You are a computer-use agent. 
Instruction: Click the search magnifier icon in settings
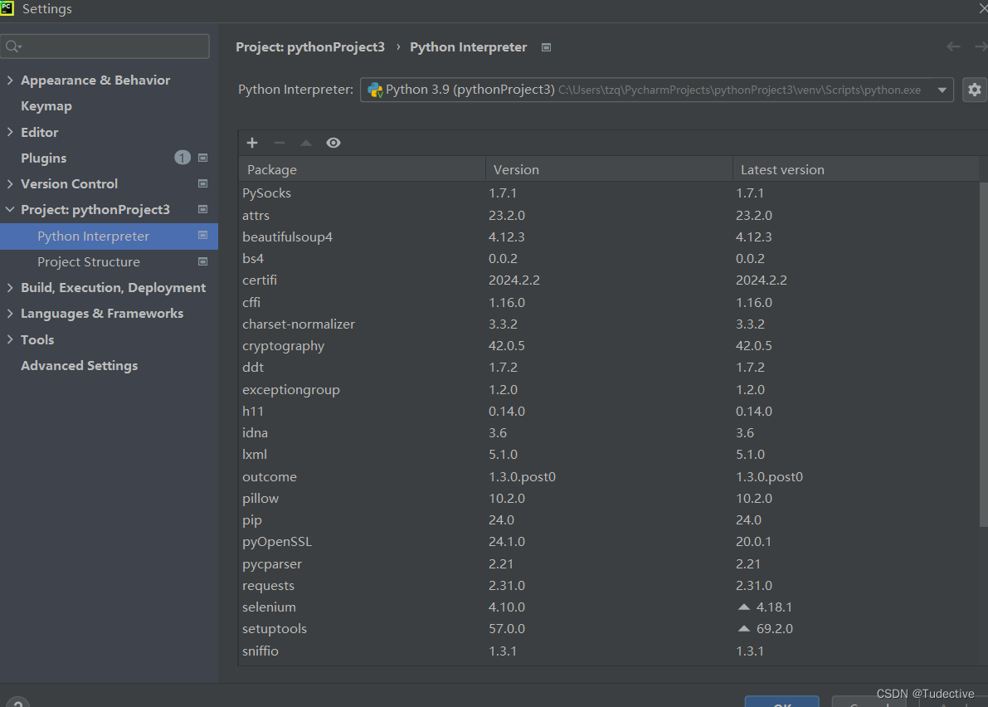pyautogui.click(x=12, y=46)
